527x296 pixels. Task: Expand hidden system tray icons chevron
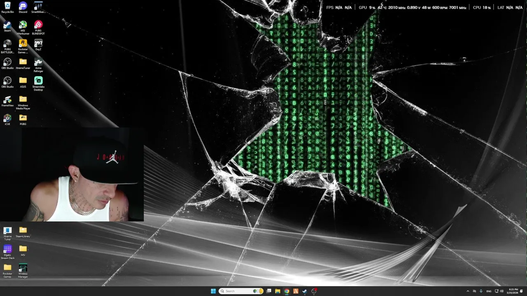(468, 291)
